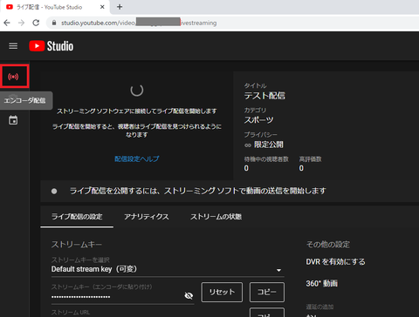This screenshot has height=317, width=419.
Task: Reload the page with the refresh icon
Action: [36, 23]
